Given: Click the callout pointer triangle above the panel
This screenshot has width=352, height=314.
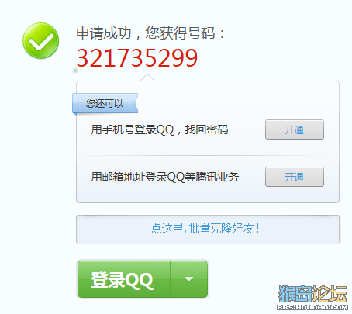Looking at the screenshot, I should point(147,78).
